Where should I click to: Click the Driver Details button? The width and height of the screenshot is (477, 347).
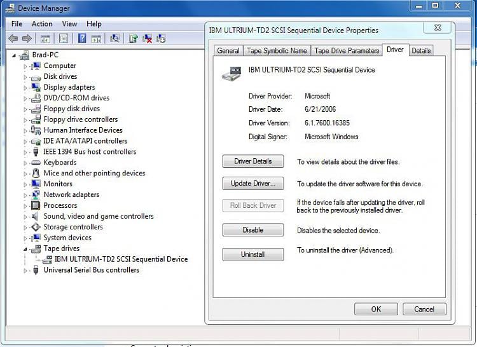point(253,161)
